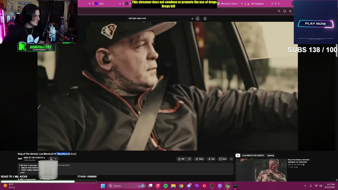Close the Club browser tab
Image resolution: width=338 pixels, height=190 pixels.
tap(120, 4)
